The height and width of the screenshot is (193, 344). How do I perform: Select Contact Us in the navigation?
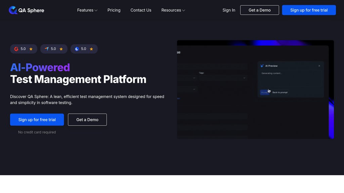pyautogui.click(x=141, y=10)
